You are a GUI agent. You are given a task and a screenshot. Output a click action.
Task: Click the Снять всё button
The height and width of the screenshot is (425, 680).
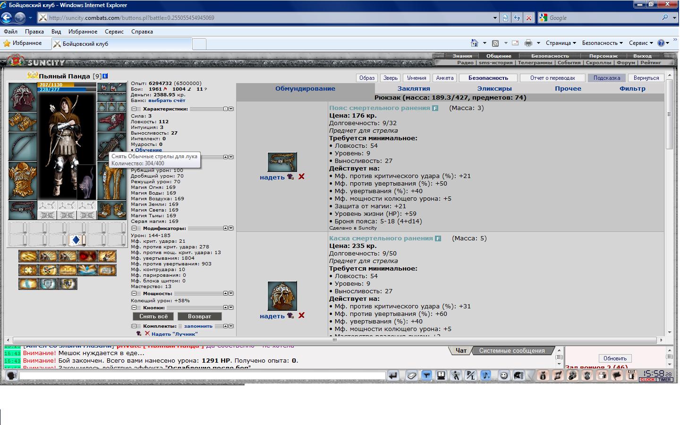(153, 316)
